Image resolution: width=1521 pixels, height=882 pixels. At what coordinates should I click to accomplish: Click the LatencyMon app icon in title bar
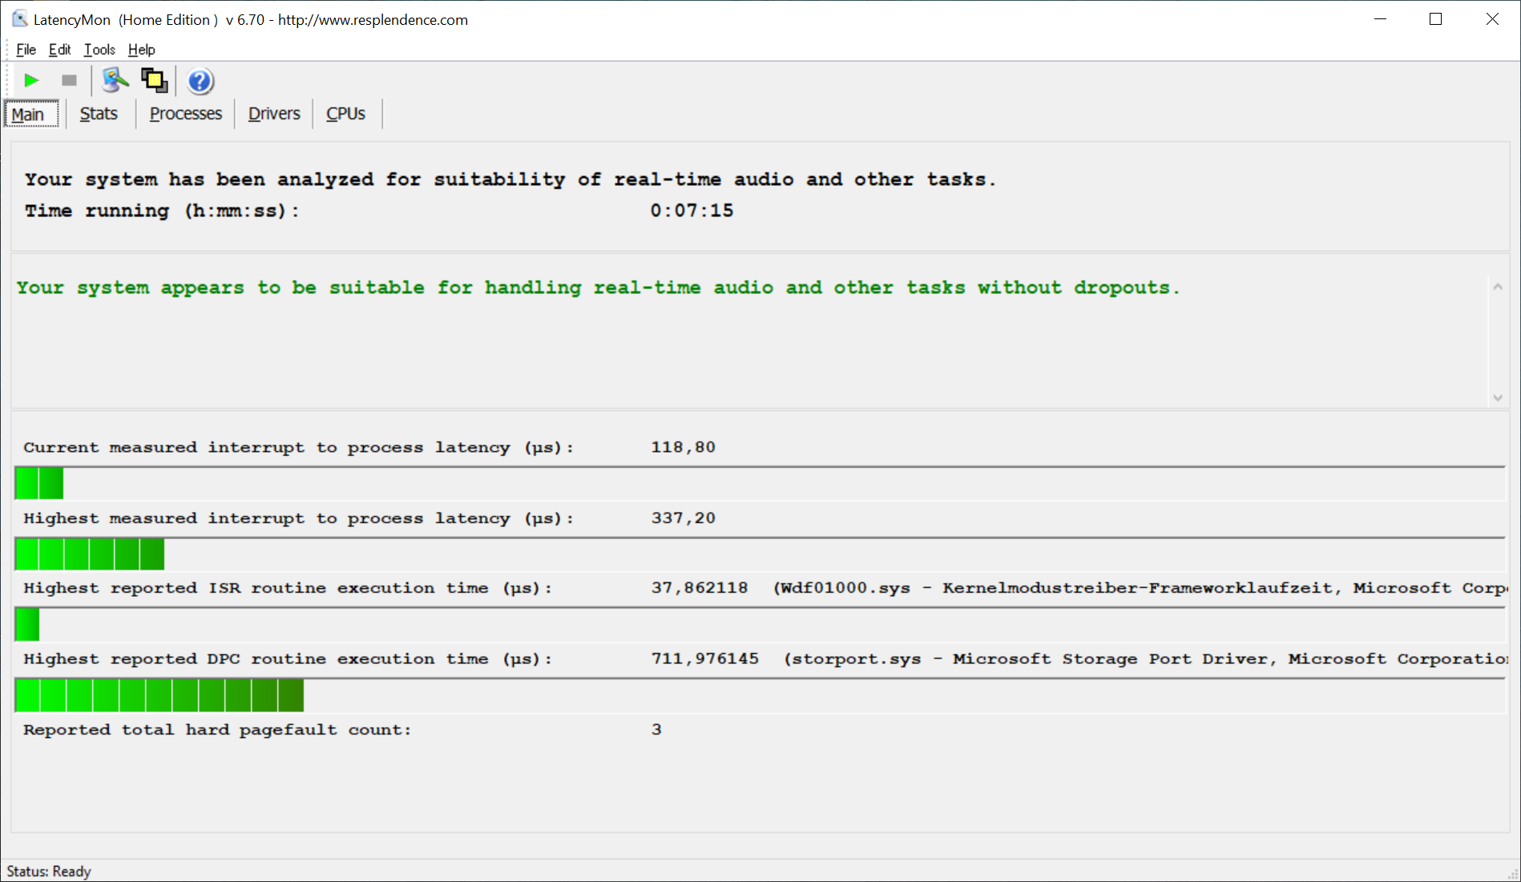pos(19,19)
